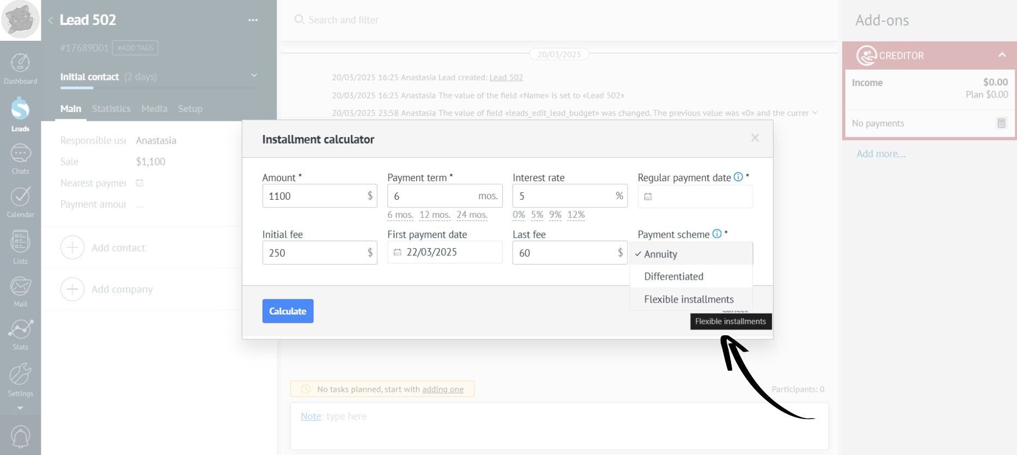This screenshot has height=455, width=1017.
Task: Close the Installment calculator dialog
Action: (x=754, y=138)
